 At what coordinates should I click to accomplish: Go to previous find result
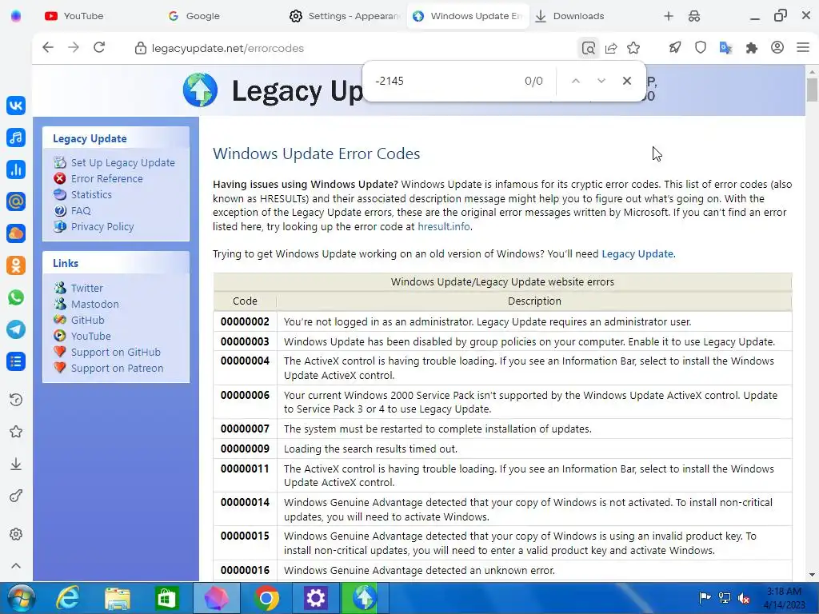(576, 81)
